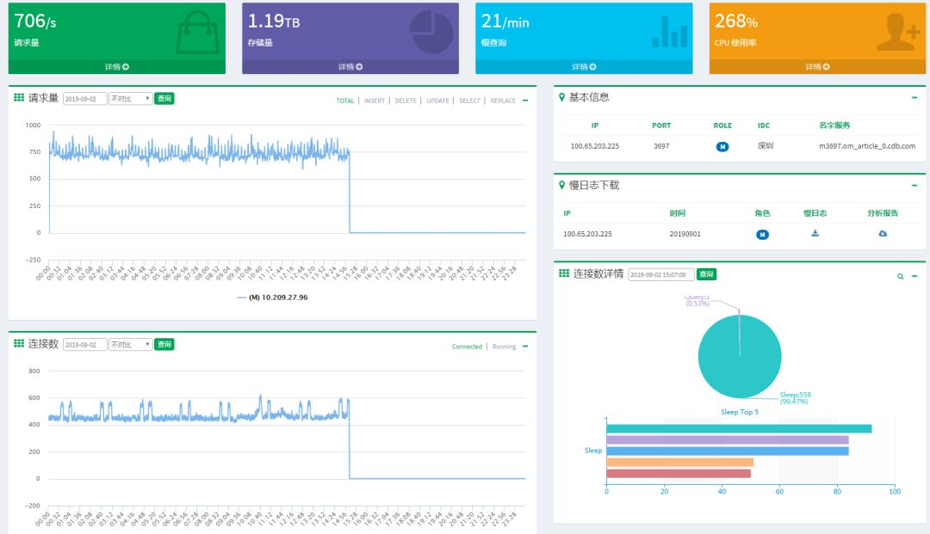
Task: Click IDC value 深圳
Action: [x=766, y=145]
